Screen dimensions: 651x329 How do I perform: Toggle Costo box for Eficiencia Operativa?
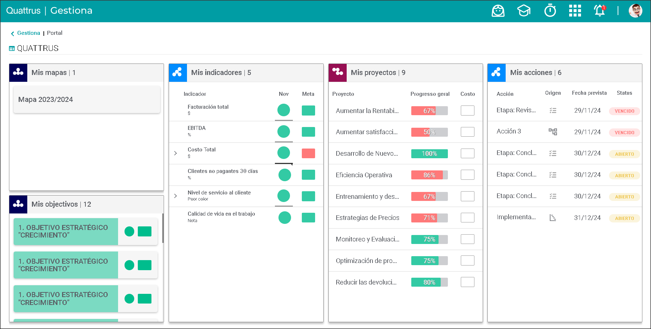pos(467,175)
